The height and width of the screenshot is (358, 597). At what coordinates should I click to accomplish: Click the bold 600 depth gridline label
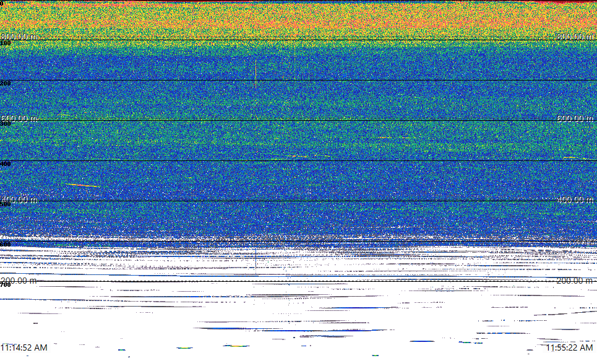click(6, 245)
